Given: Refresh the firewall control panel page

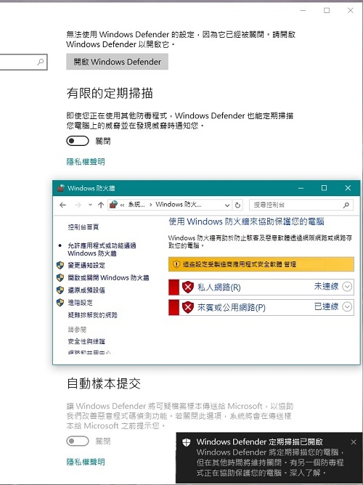Looking at the screenshot, I should (237, 205).
